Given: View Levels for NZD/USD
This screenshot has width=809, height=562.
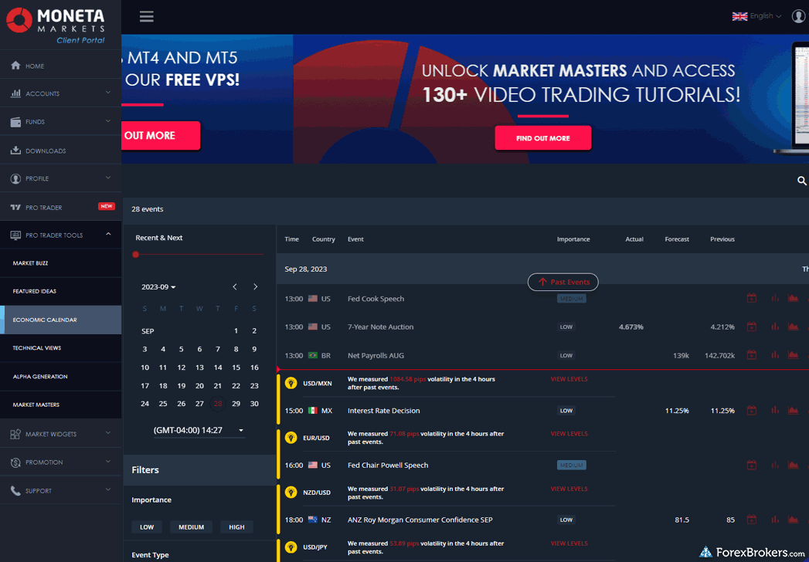Looking at the screenshot, I should (569, 489).
